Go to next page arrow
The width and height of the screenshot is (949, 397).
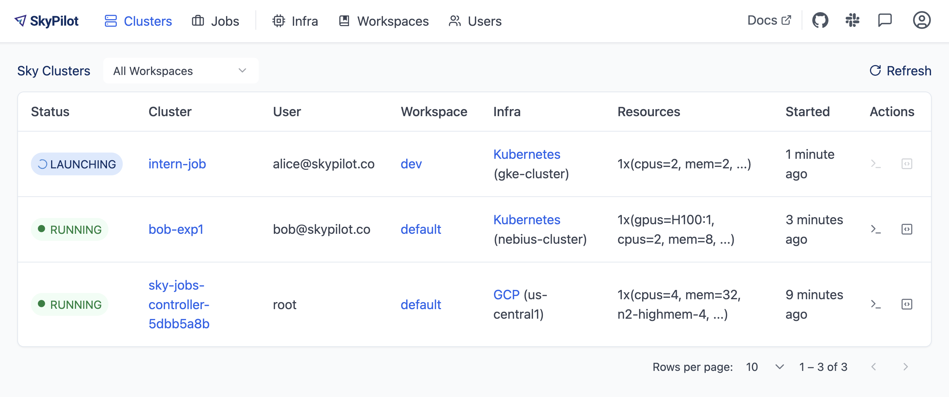click(906, 367)
